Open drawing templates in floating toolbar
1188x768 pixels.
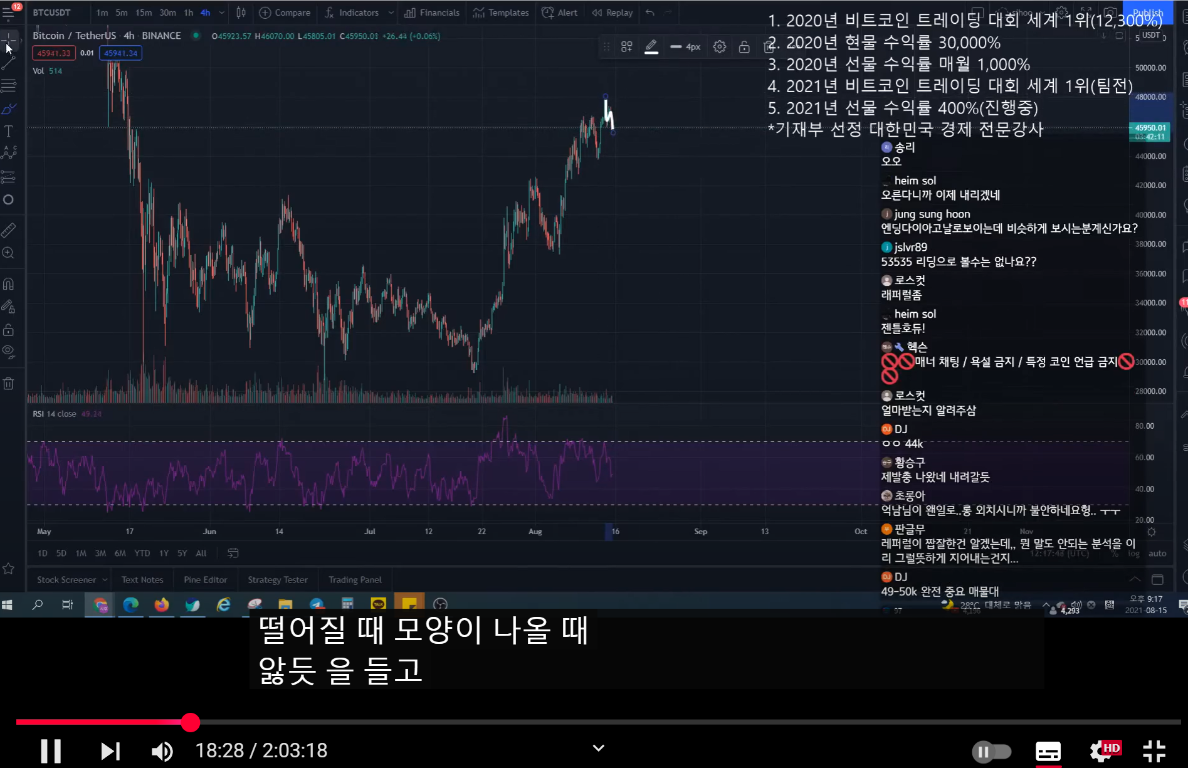click(x=626, y=46)
